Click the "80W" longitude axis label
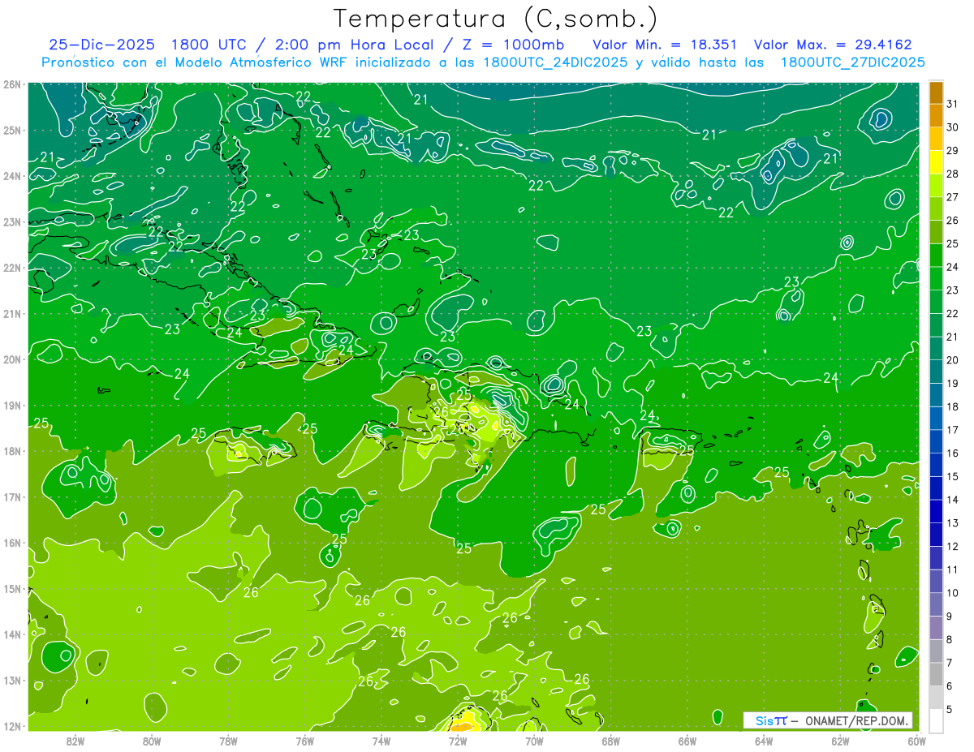The height and width of the screenshot is (752, 974). point(152,741)
